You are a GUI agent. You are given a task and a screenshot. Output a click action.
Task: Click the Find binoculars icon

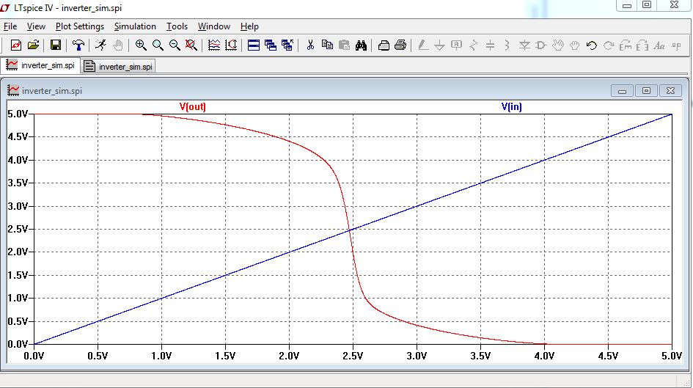(x=361, y=45)
